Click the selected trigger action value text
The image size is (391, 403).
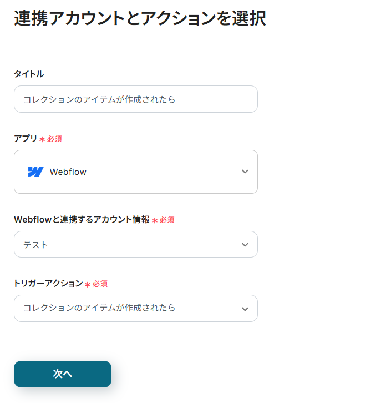coord(99,308)
